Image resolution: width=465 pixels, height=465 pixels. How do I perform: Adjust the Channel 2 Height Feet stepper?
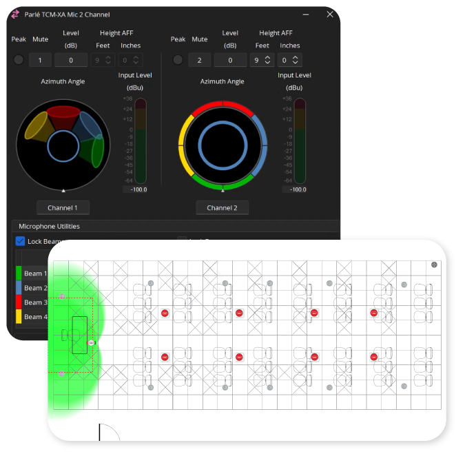(x=267, y=60)
